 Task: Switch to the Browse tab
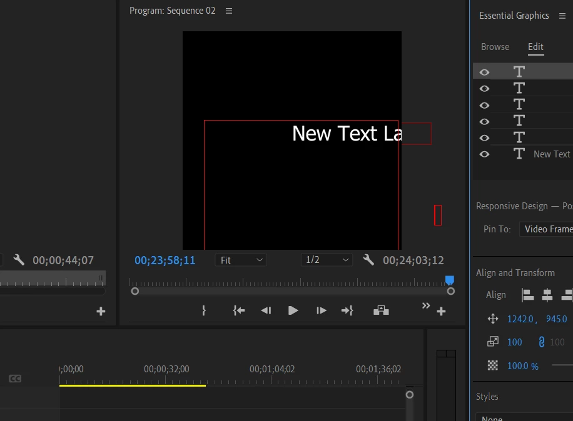click(x=495, y=47)
